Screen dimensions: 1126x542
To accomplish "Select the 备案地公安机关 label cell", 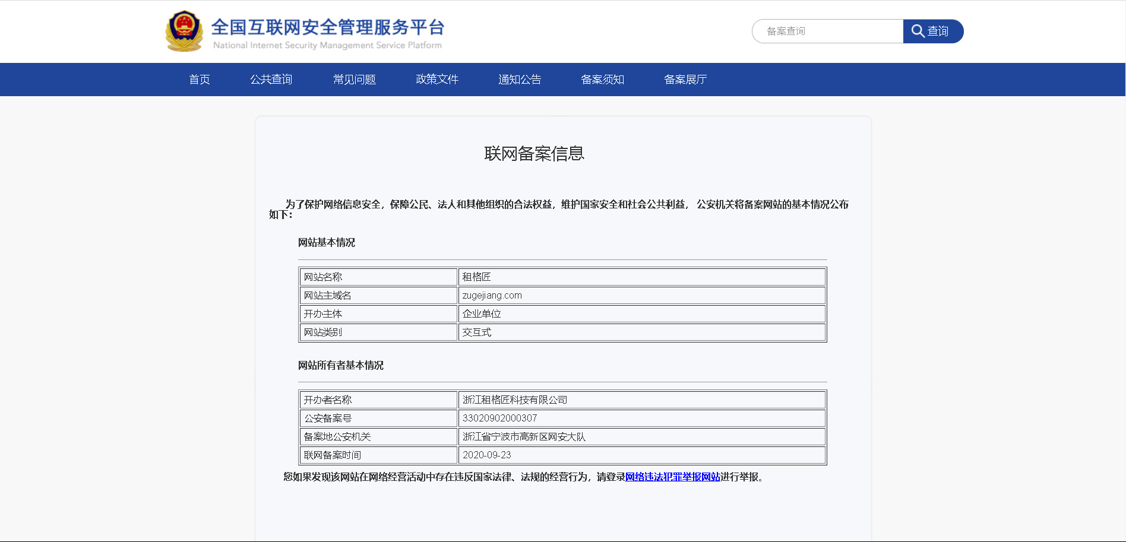I will (x=378, y=437).
